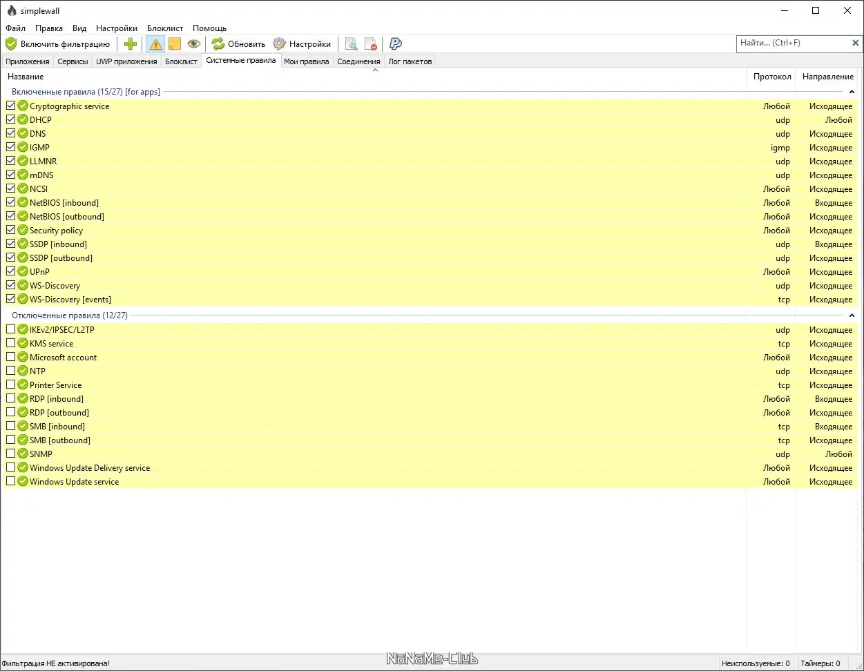Enable the SMB [inbound] rule checkbox
864x671 pixels.
10,426
